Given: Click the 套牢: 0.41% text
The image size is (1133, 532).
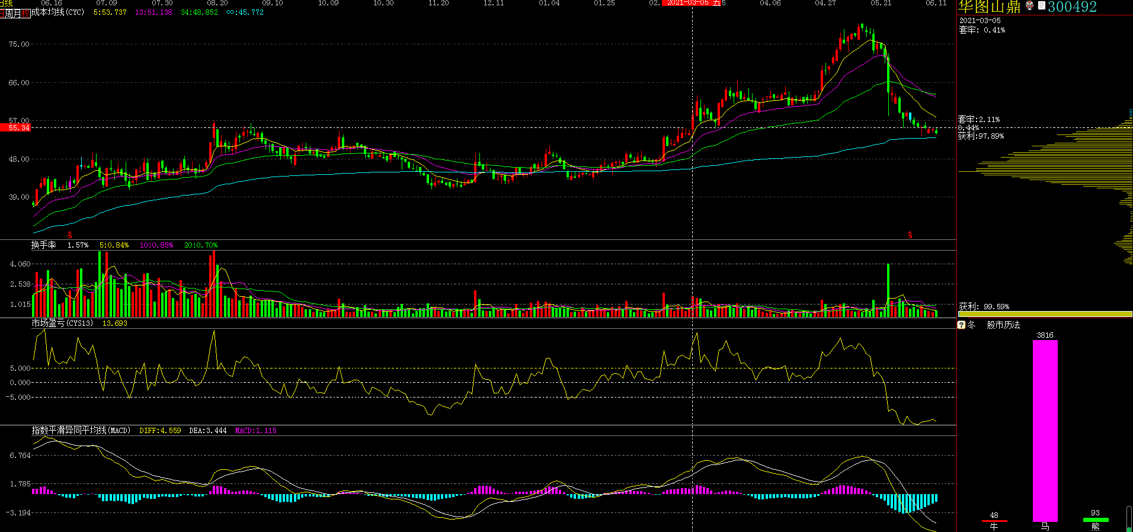Looking at the screenshot, I should pyautogui.click(x=982, y=30).
